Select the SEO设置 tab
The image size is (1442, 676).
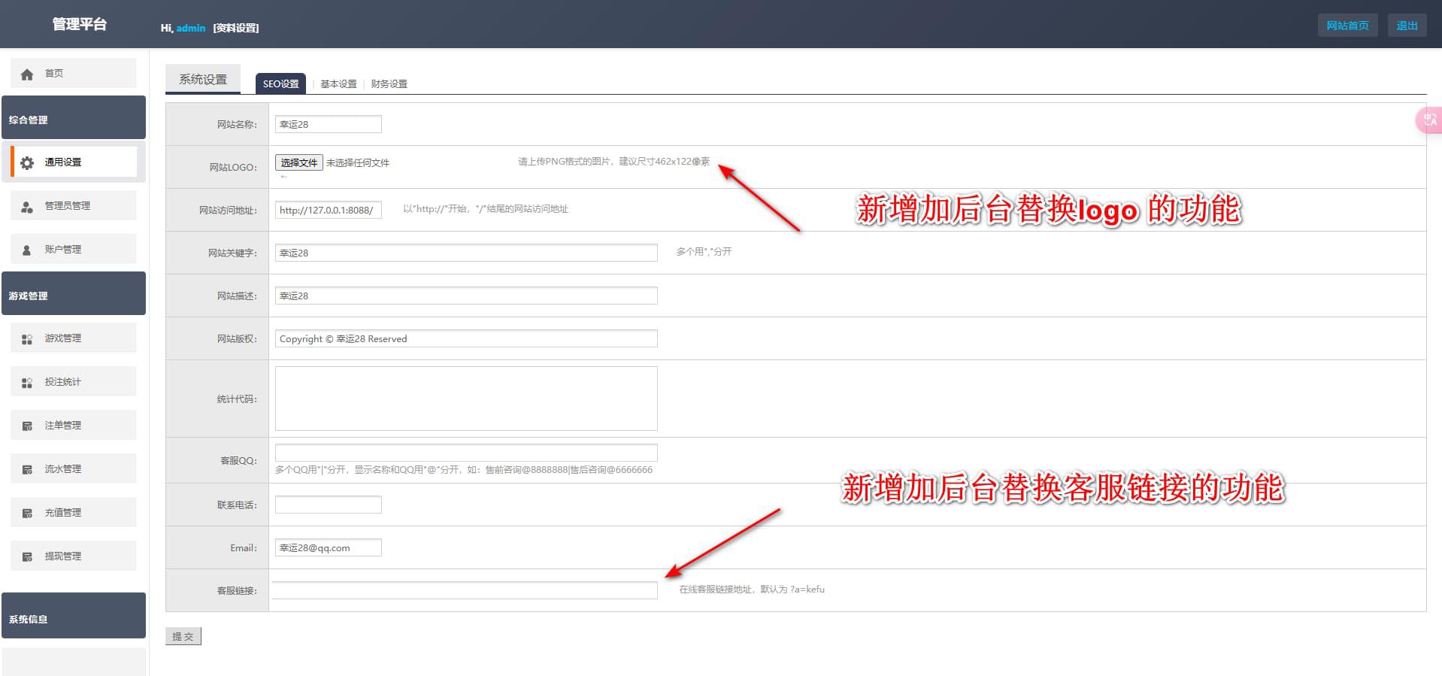click(280, 84)
